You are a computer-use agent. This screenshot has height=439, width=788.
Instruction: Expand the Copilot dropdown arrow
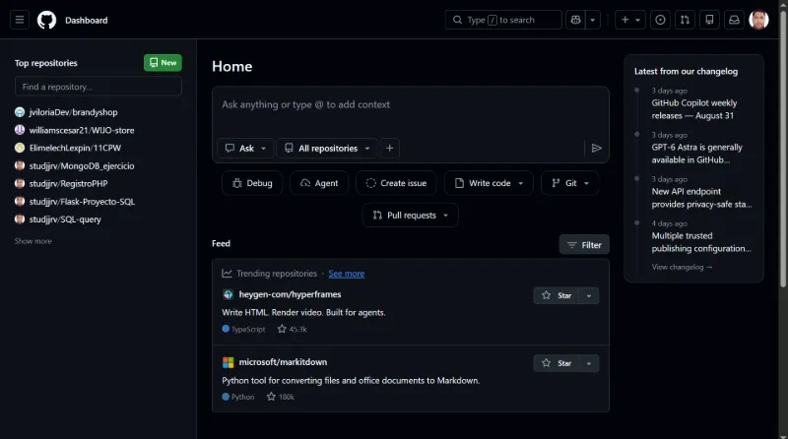pyautogui.click(x=593, y=20)
